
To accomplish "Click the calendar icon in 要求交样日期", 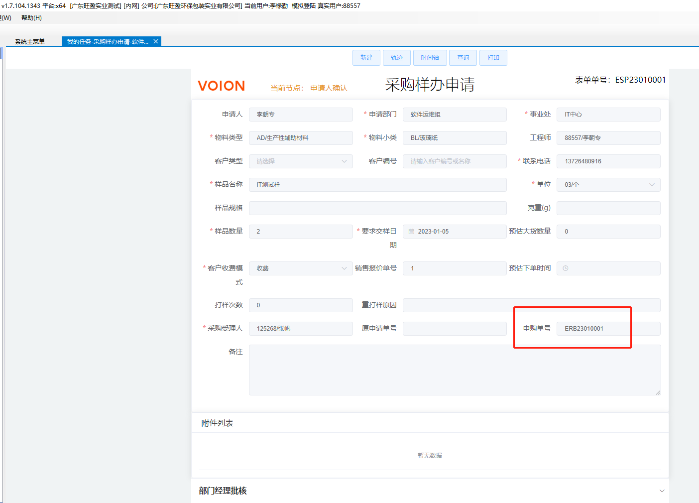I will coord(411,232).
